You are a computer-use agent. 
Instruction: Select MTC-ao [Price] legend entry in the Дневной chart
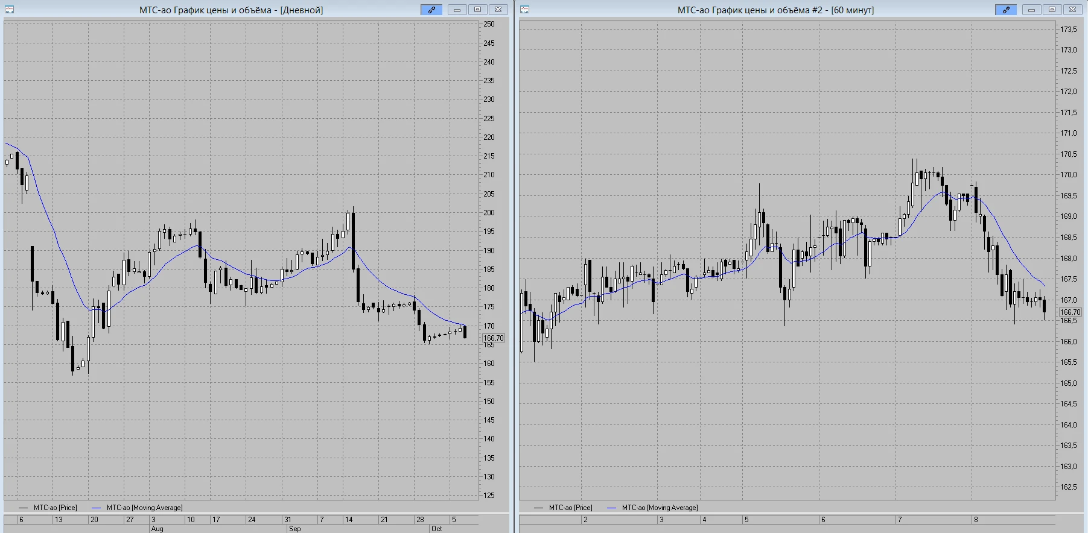(48, 508)
